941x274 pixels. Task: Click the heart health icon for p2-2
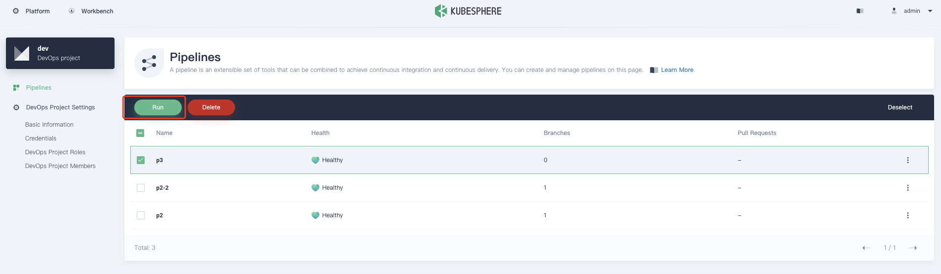tap(315, 188)
